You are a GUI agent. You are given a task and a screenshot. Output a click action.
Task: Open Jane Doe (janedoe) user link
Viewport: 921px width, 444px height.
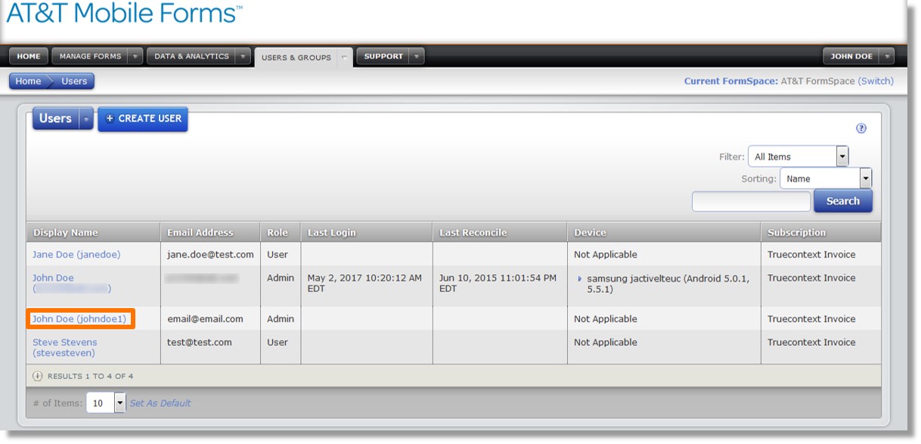(76, 254)
